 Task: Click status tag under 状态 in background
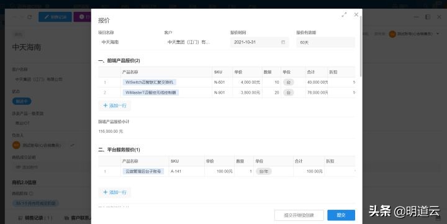point(22,101)
